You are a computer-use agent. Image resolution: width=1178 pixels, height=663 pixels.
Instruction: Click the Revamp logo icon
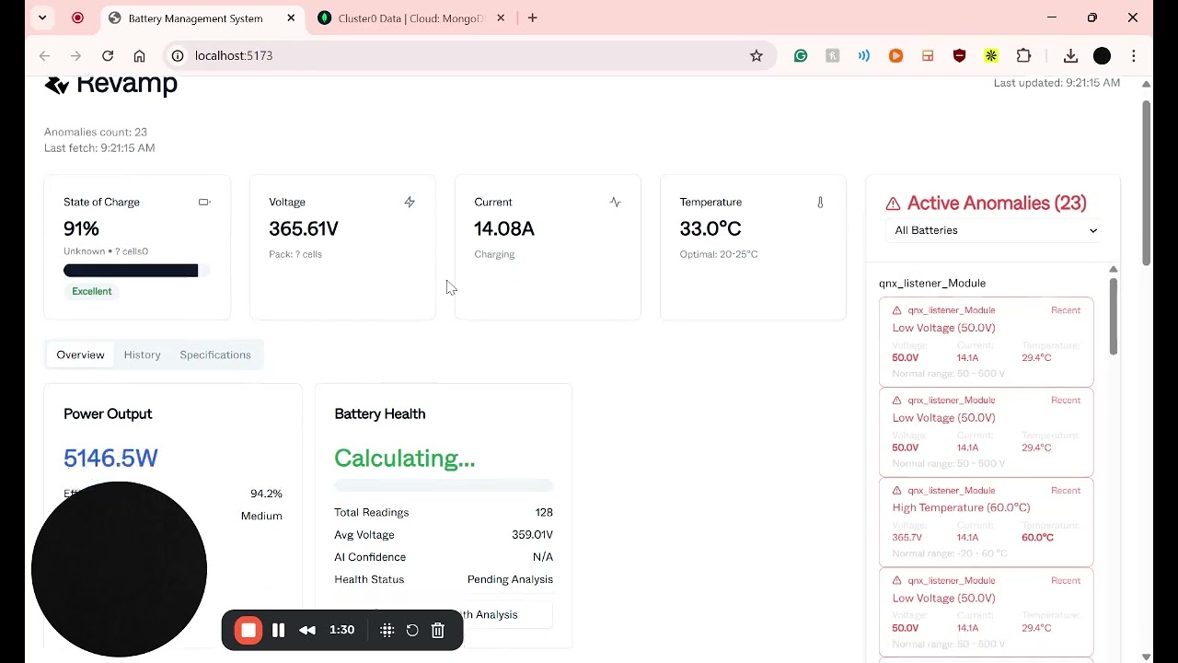pyautogui.click(x=57, y=86)
